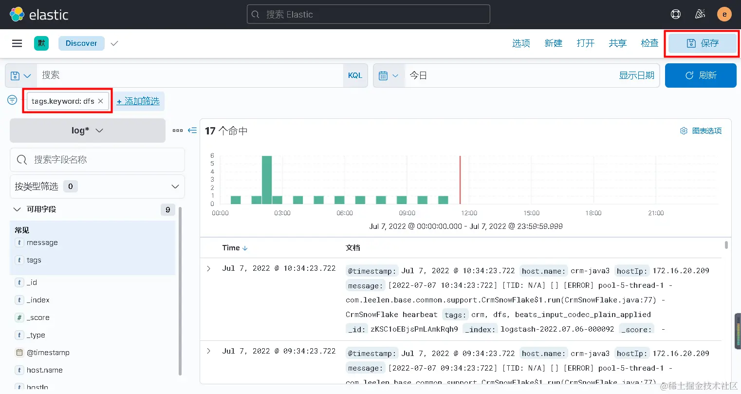741x394 pixels.
Task: Open the calendar quick date menu
Action: click(x=389, y=75)
